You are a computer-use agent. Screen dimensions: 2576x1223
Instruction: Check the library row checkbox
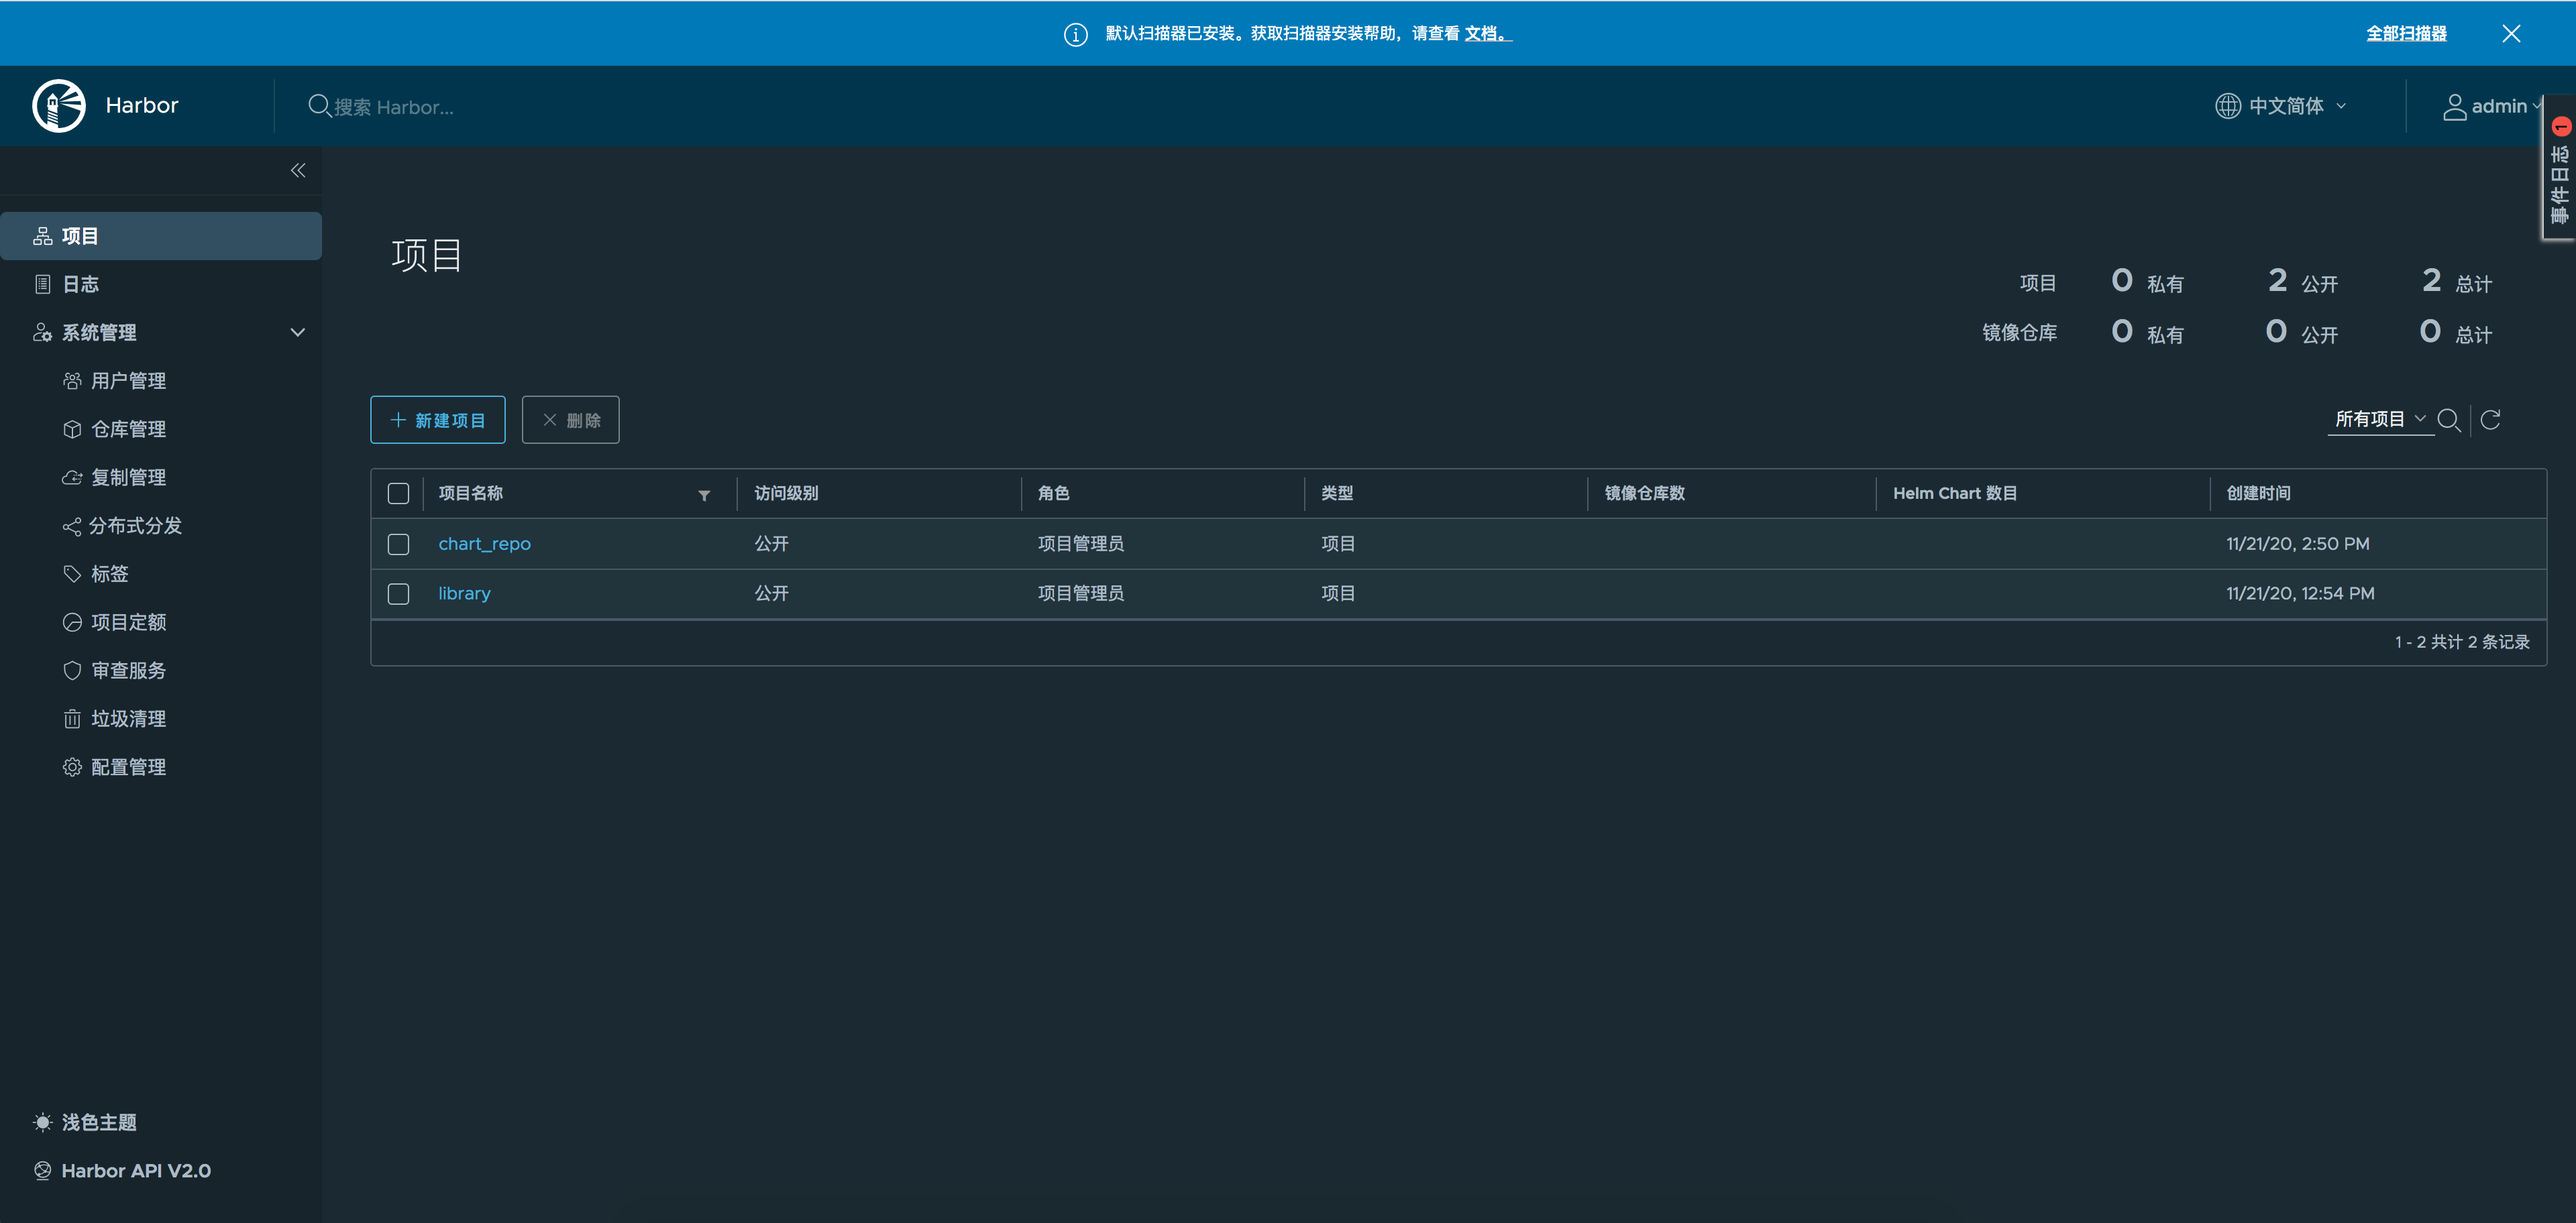pyautogui.click(x=398, y=593)
